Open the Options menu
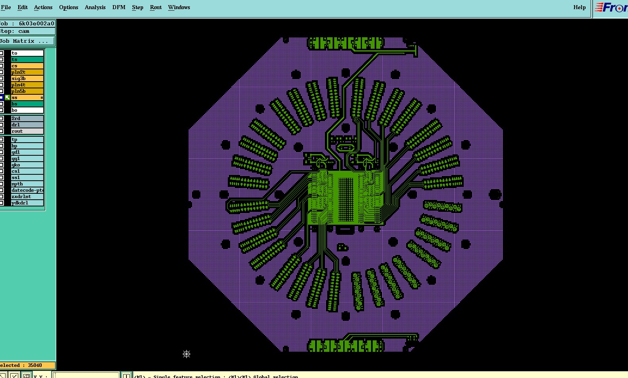 tap(69, 7)
